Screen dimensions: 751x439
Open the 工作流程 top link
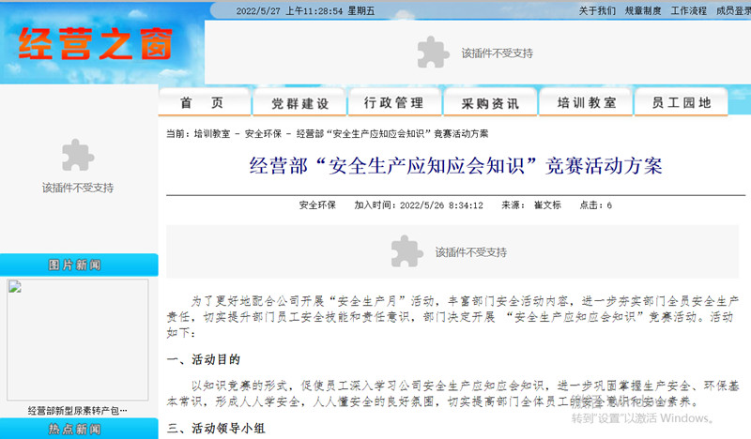(x=689, y=11)
